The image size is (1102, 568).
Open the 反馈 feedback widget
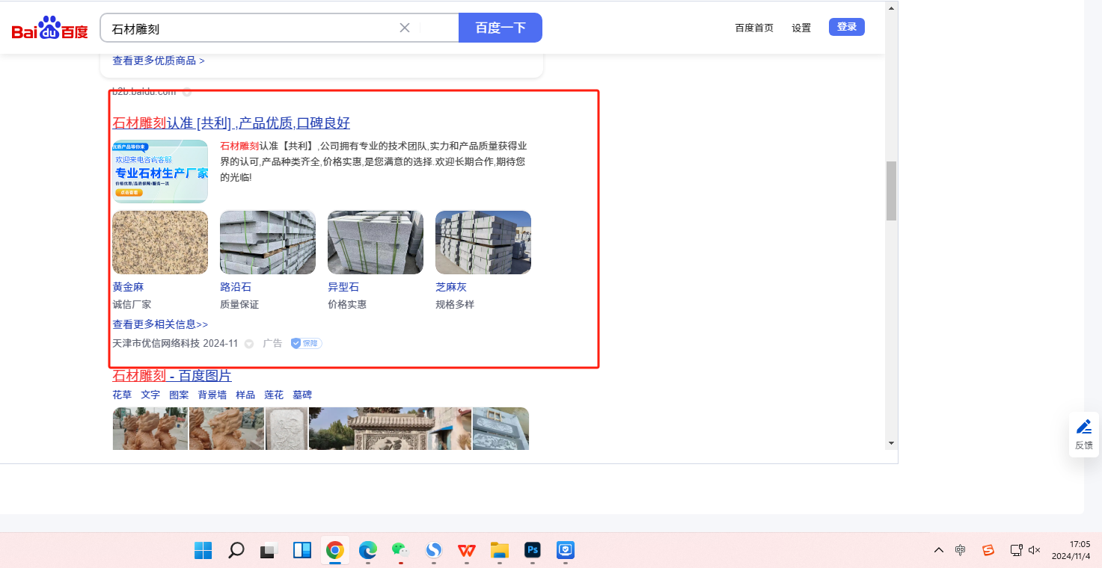1083,434
